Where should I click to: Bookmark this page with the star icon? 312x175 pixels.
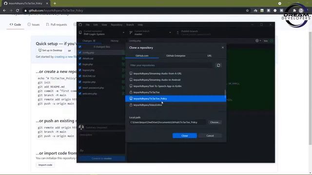tap(247, 11)
